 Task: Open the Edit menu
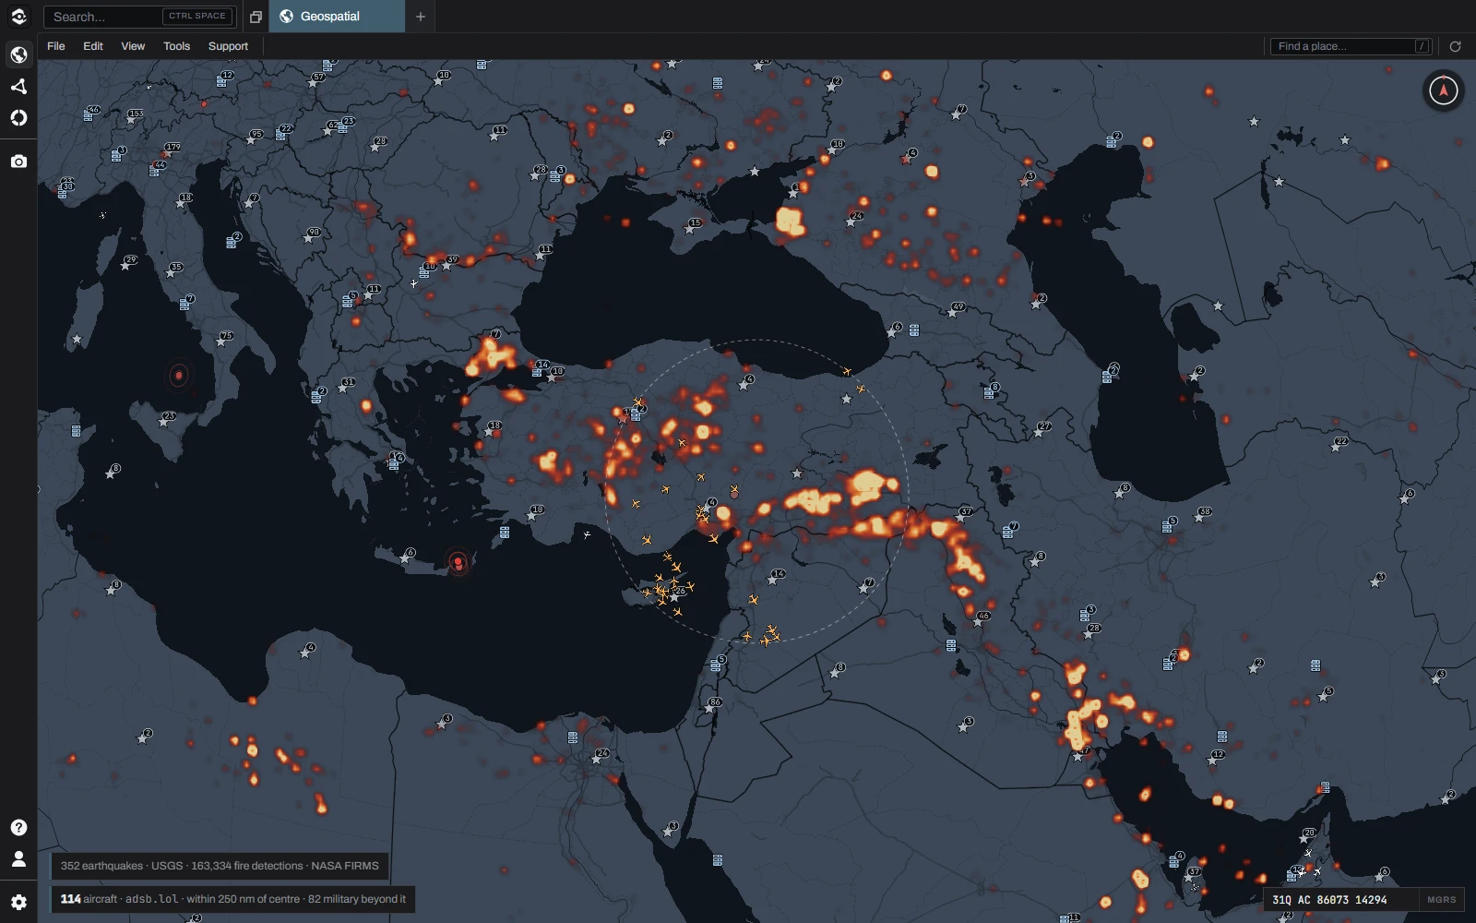[93, 46]
